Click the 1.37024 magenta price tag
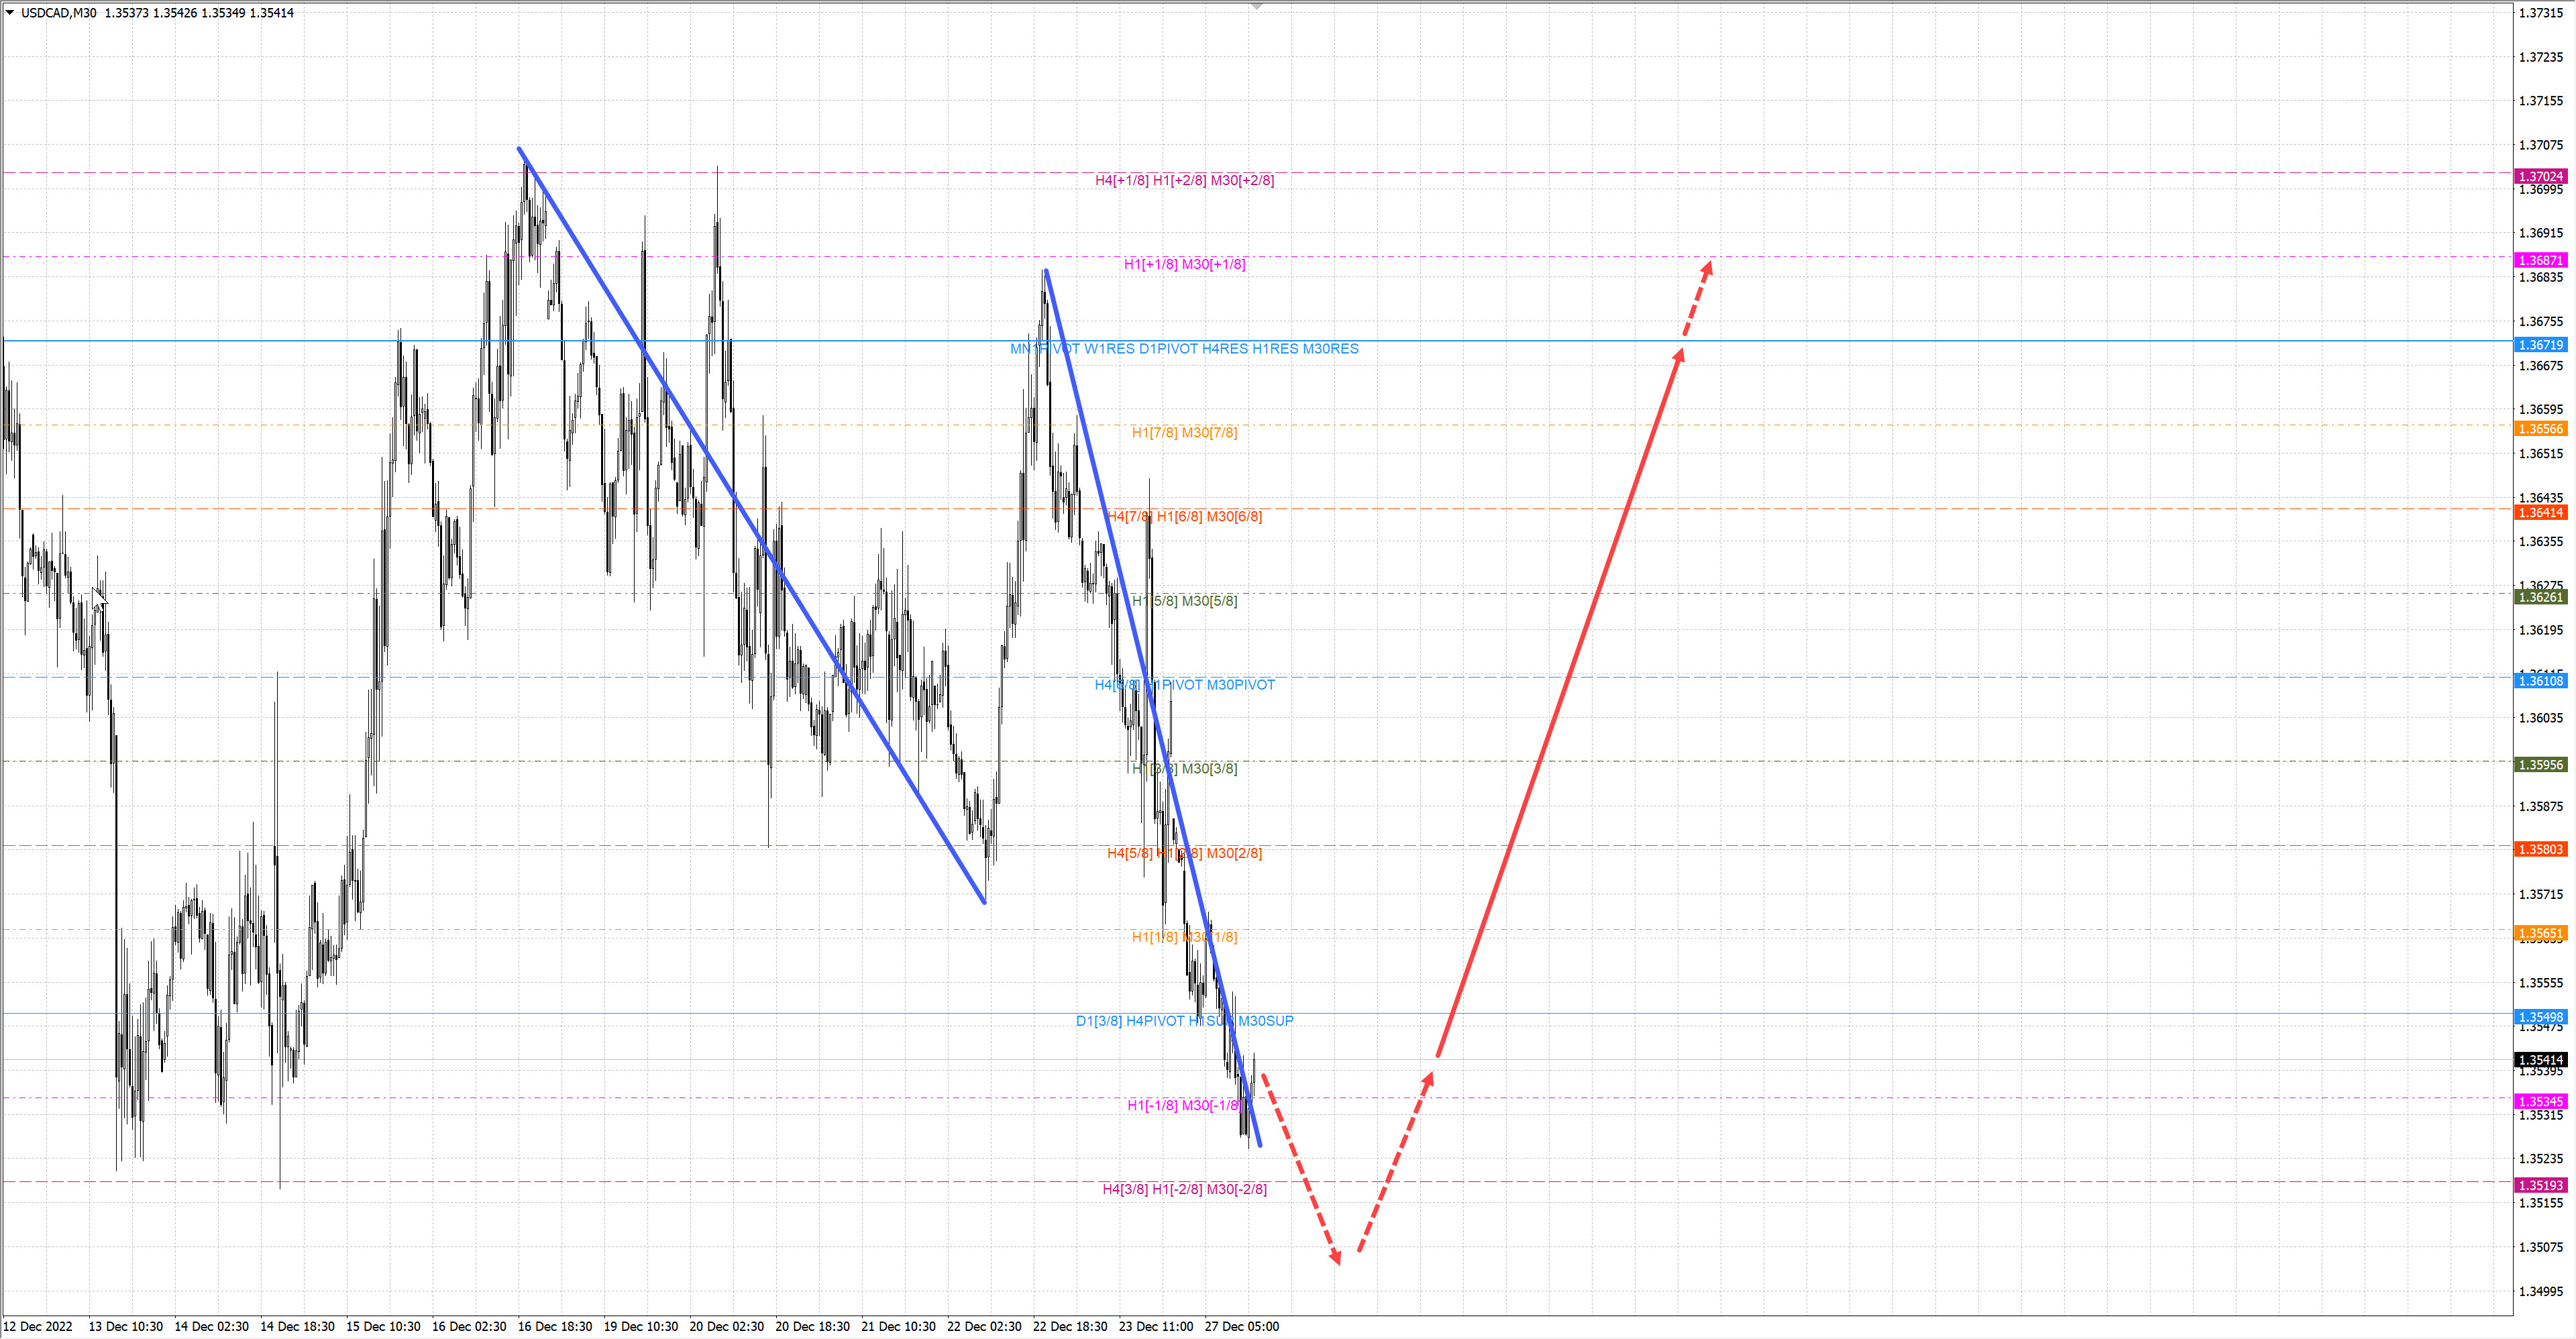2576x1339 pixels. tap(2540, 177)
